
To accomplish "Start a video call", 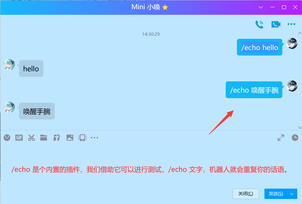I will [276, 24].
